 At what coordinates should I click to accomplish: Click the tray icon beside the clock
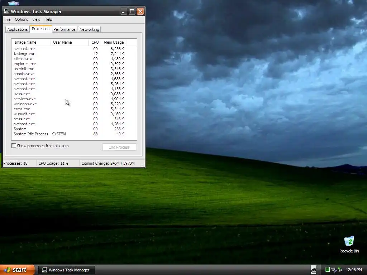[x=340, y=270]
